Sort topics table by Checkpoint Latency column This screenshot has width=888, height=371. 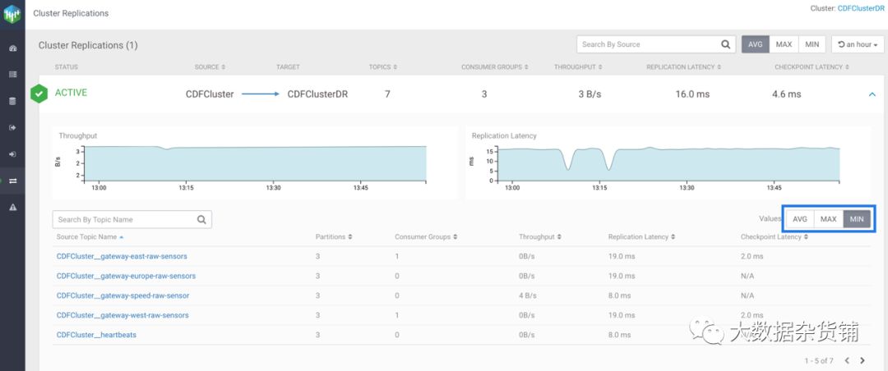coord(775,237)
